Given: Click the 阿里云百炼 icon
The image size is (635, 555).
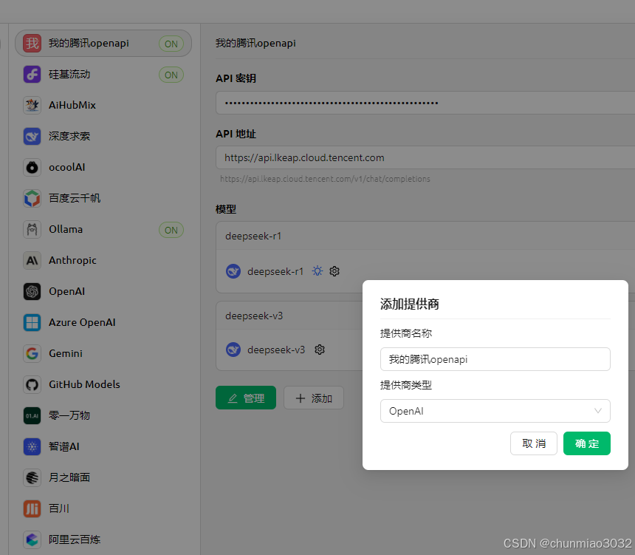Looking at the screenshot, I should (32, 539).
